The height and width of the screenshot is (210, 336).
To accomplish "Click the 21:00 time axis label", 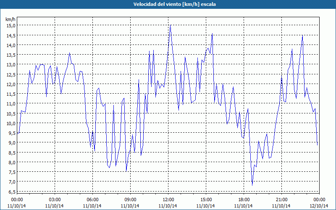I will pyautogui.click(x=281, y=199).
